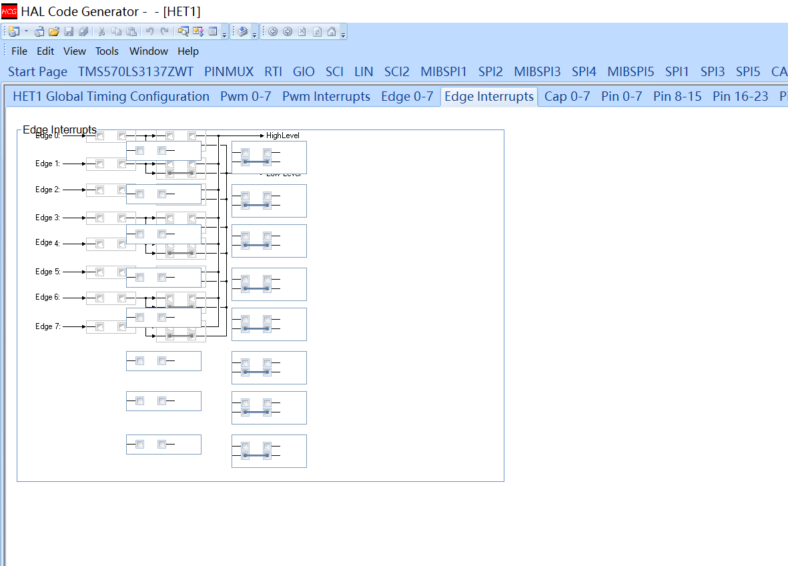788x566 pixels.
Task: Click the Cut scissors icon
Action: [101, 31]
